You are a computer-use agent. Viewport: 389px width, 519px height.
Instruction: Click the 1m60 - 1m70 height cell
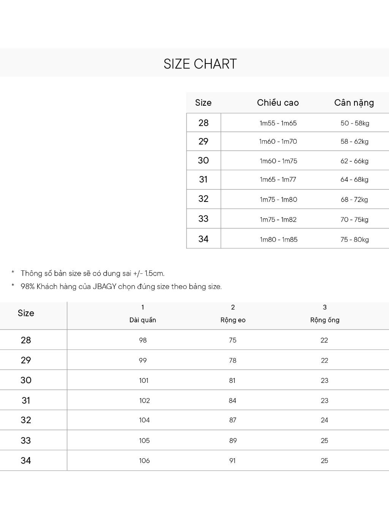[278, 141]
